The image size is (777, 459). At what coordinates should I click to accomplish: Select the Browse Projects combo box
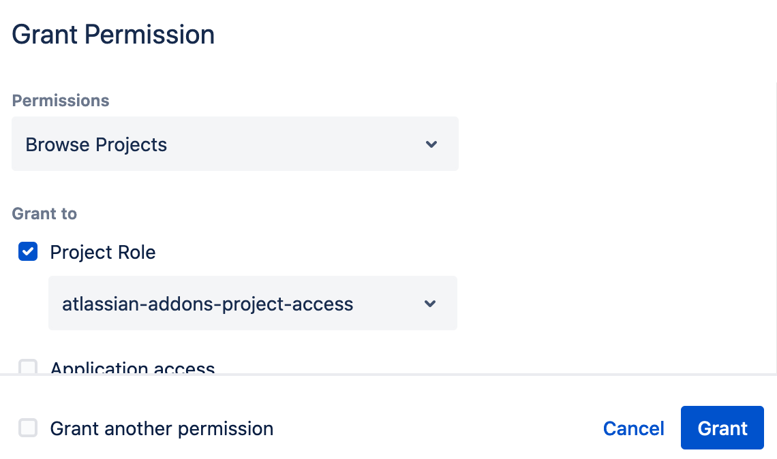234,144
